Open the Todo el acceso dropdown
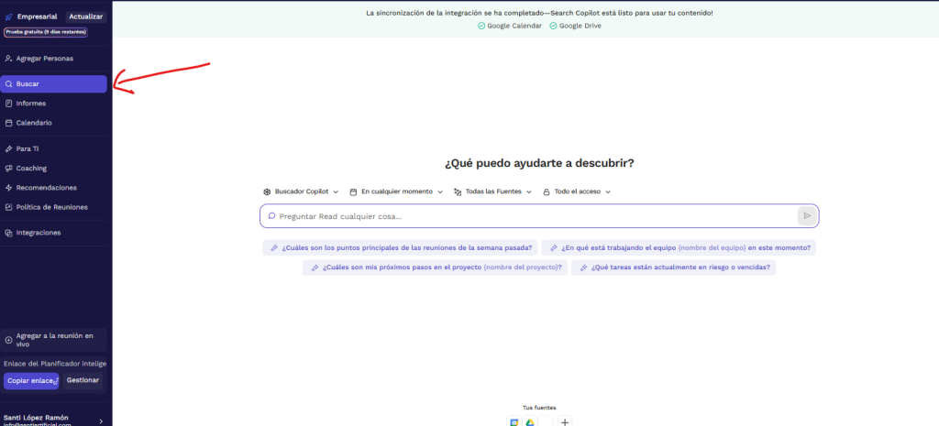 pos(577,191)
